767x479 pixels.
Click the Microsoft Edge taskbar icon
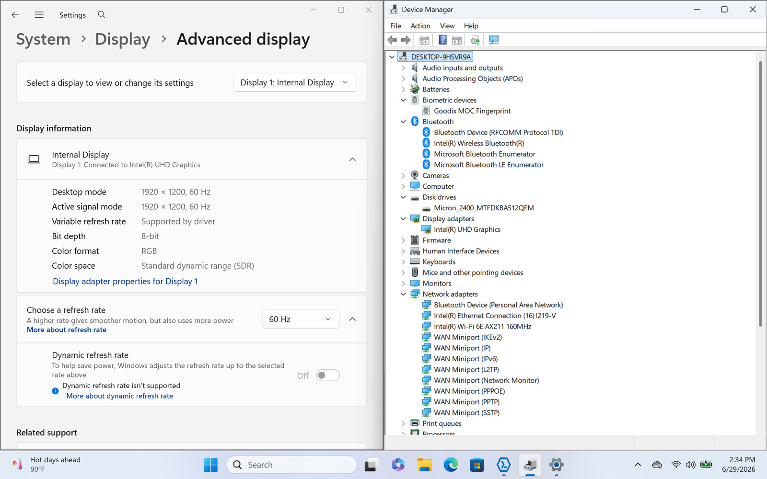click(451, 465)
